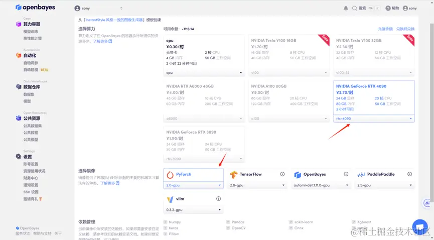The width and height of the screenshot is (434, 240).
Task: Select the NVIDIA A100 80GB card
Action: click(x=289, y=101)
